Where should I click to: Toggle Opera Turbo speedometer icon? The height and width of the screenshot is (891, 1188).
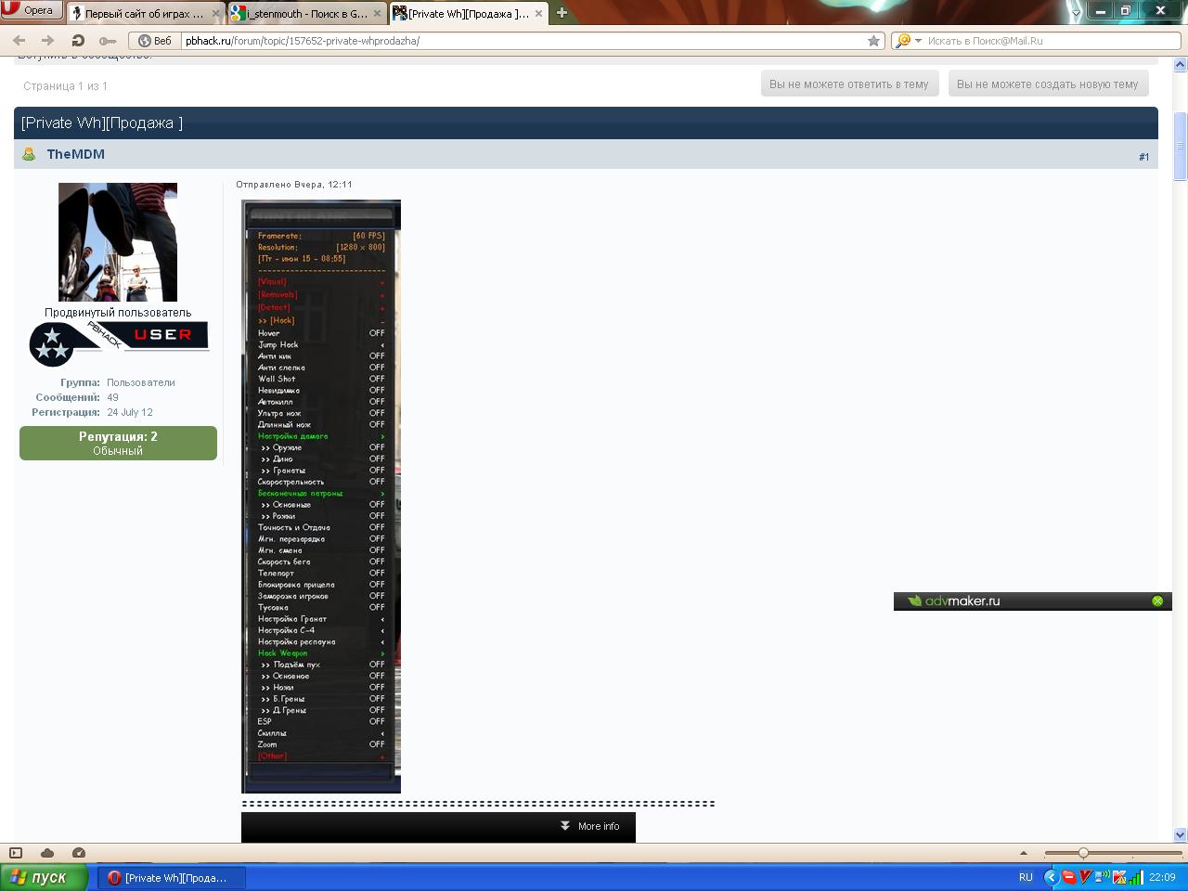pos(79,853)
